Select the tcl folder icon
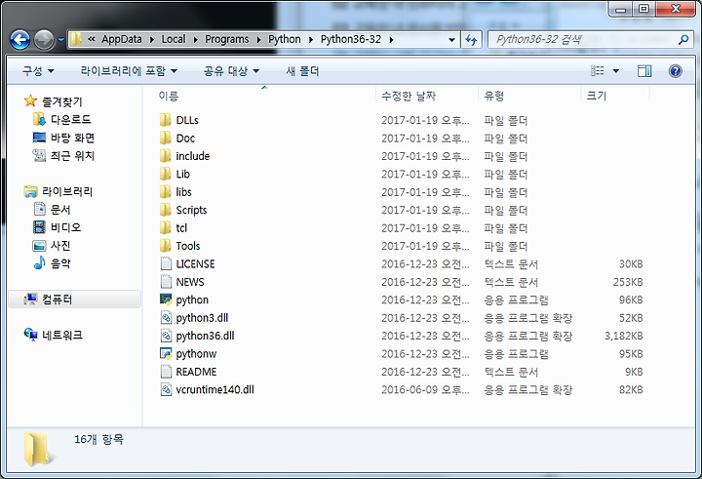 (x=166, y=227)
